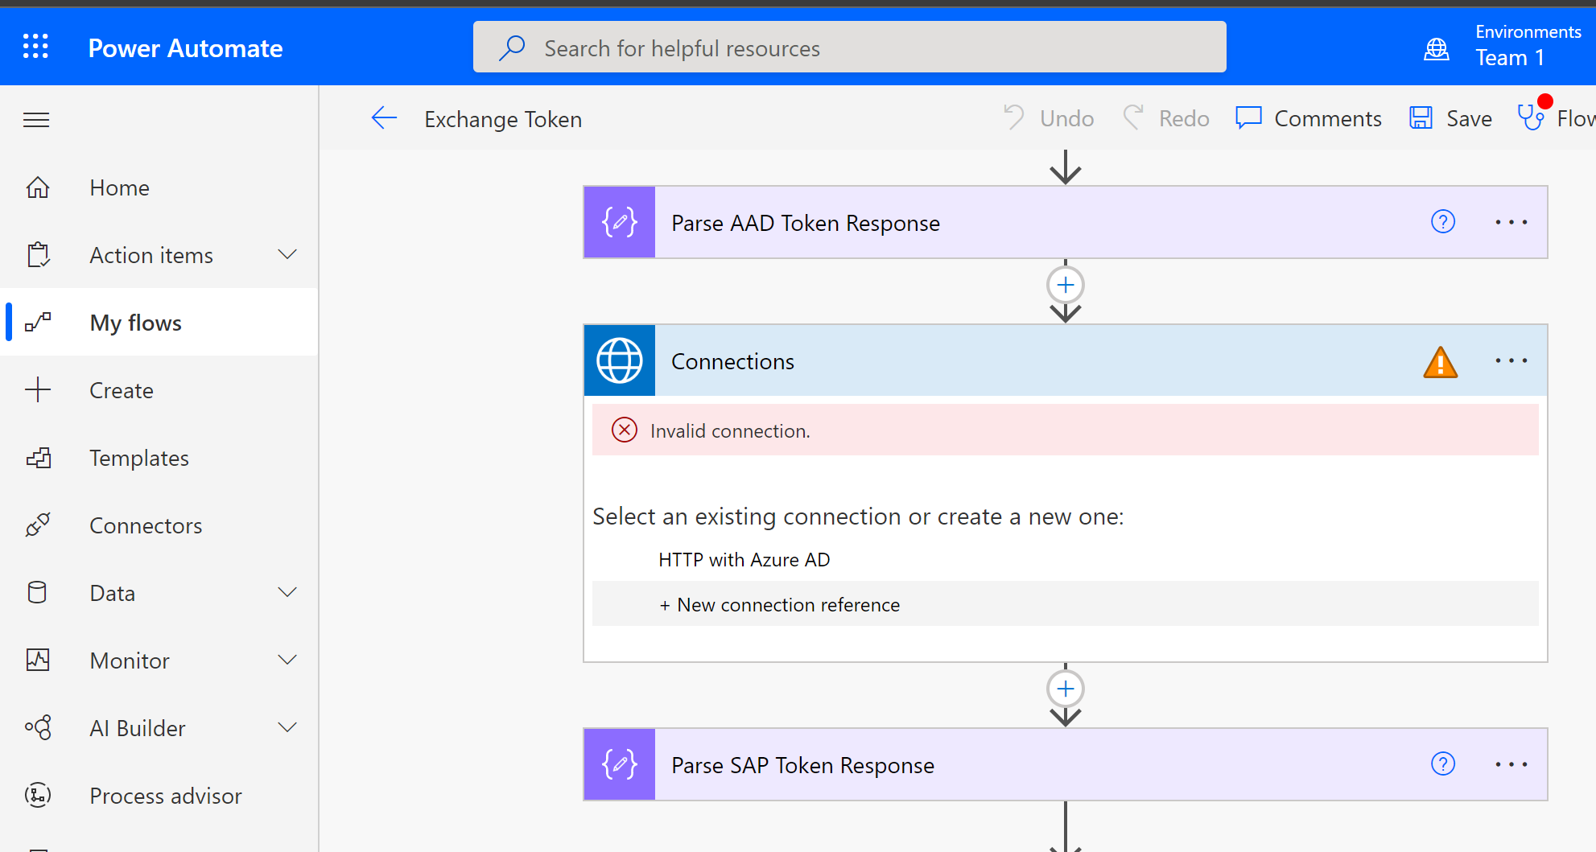Click in the search resources field
This screenshot has width=1596, height=852.
850,47
